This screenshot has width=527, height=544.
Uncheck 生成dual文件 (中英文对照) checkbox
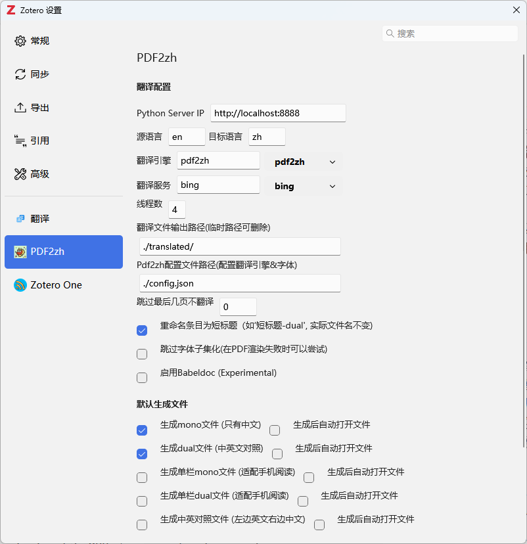(142, 454)
